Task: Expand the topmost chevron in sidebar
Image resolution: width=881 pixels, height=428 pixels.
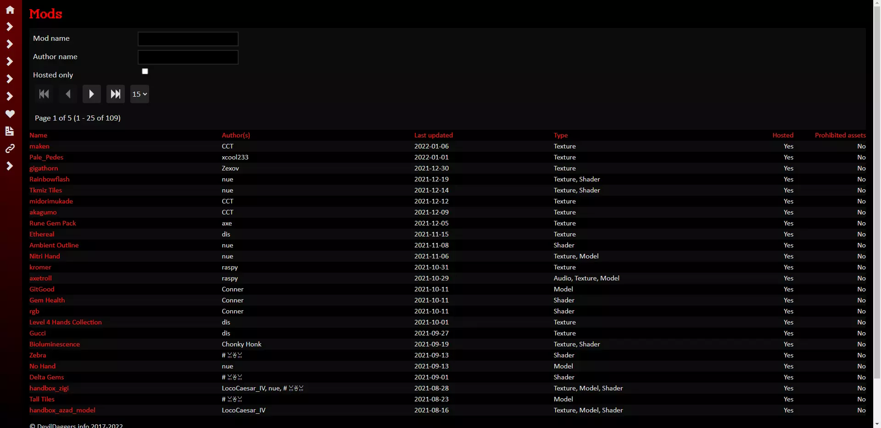Action: (10, 27)
